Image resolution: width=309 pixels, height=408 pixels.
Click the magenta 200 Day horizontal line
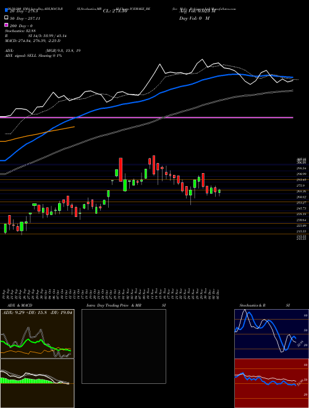pyautogui.click(x=146, y=117)
